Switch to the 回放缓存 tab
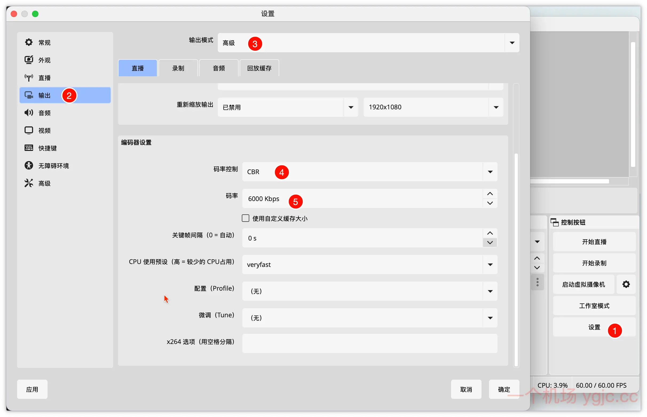 point(259,68)
